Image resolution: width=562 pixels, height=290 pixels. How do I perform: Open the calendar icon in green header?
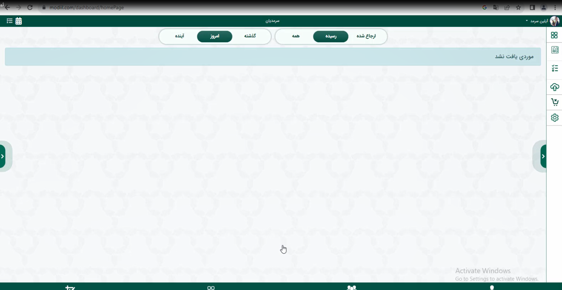click(x=19, y=21)
